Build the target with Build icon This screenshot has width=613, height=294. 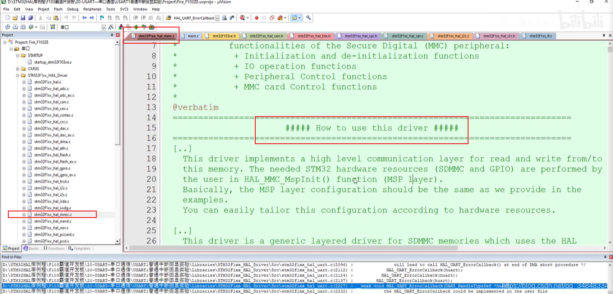pyautogui.click(x=15, y=27)
